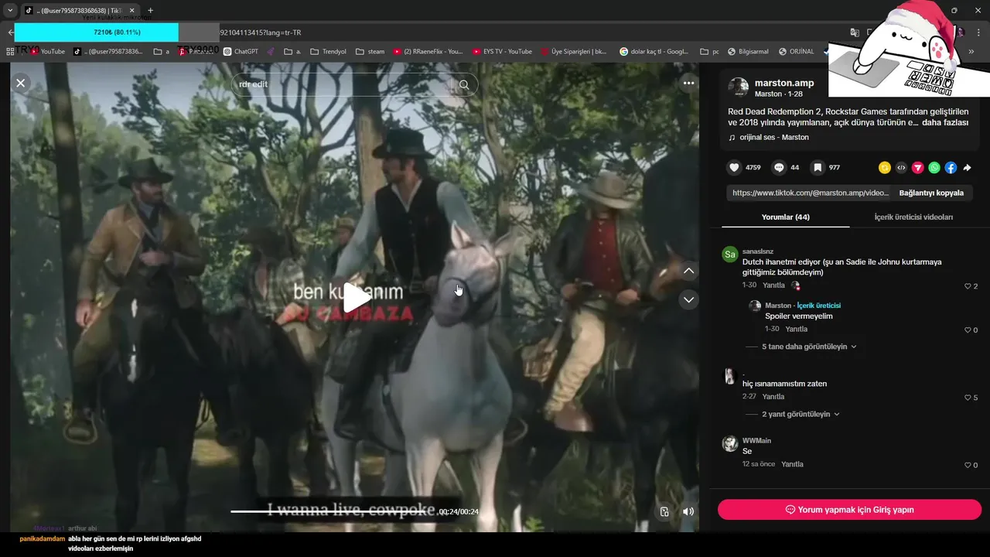Open YouTube bookmark in bookmarks bar
Image resolution: width=990 pixels, height=557 pixels.
[47, 52]
